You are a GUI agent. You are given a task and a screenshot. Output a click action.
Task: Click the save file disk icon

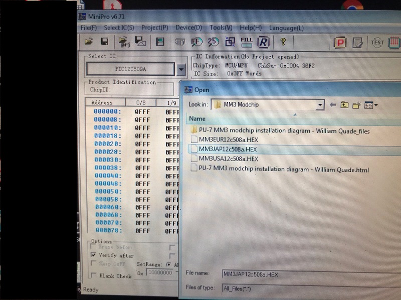(x=105, y=41)
